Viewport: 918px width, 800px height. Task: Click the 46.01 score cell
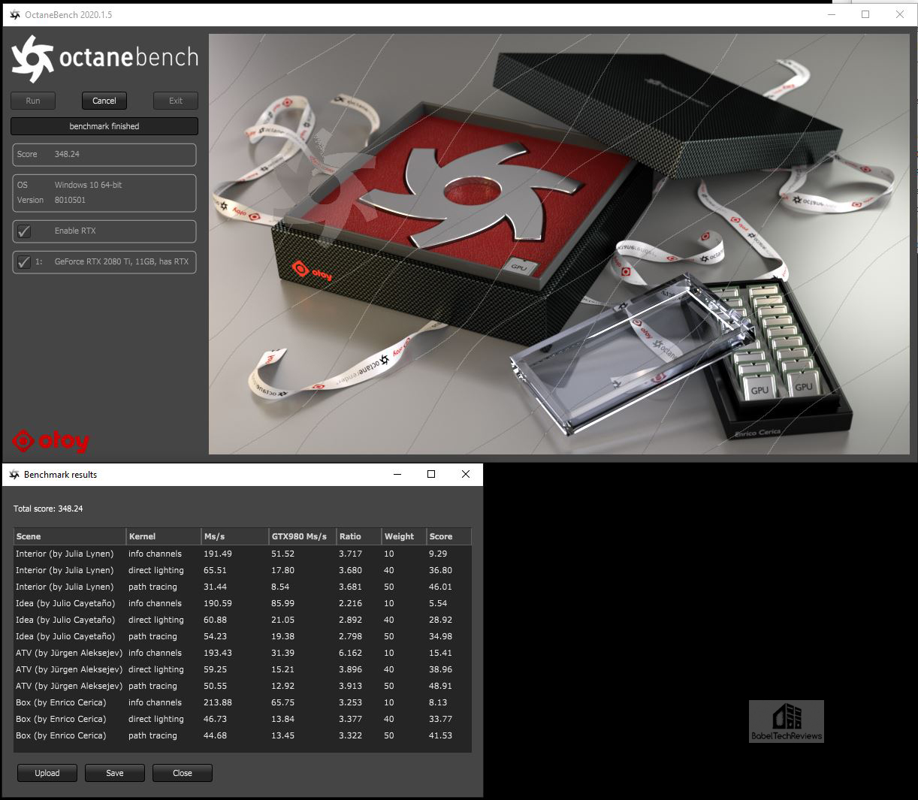[440, 587]
